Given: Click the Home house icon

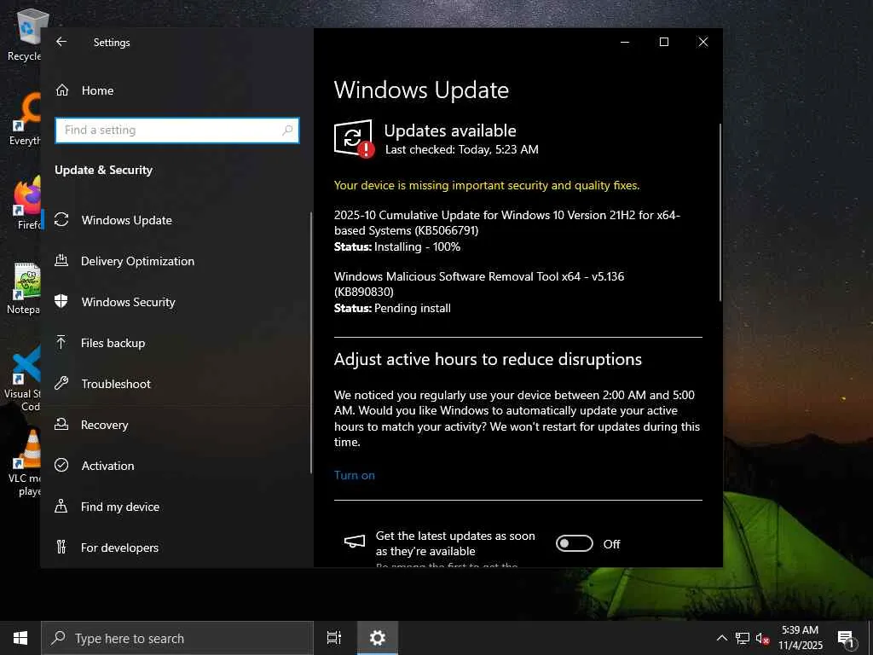Looking at the screenshot, I should click(61, 90).
